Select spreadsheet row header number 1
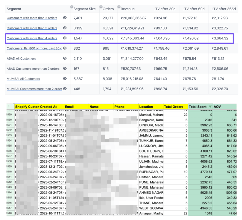242x220 pixels. pos(10,107)
